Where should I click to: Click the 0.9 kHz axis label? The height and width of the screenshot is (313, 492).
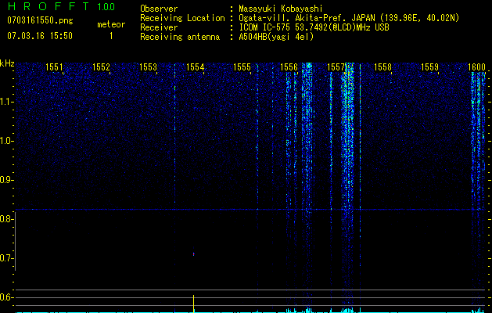point(6,180)
